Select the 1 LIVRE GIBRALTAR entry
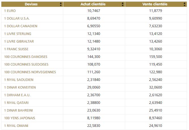The height and width of the screenshot is (130, 189). point(19,41)
